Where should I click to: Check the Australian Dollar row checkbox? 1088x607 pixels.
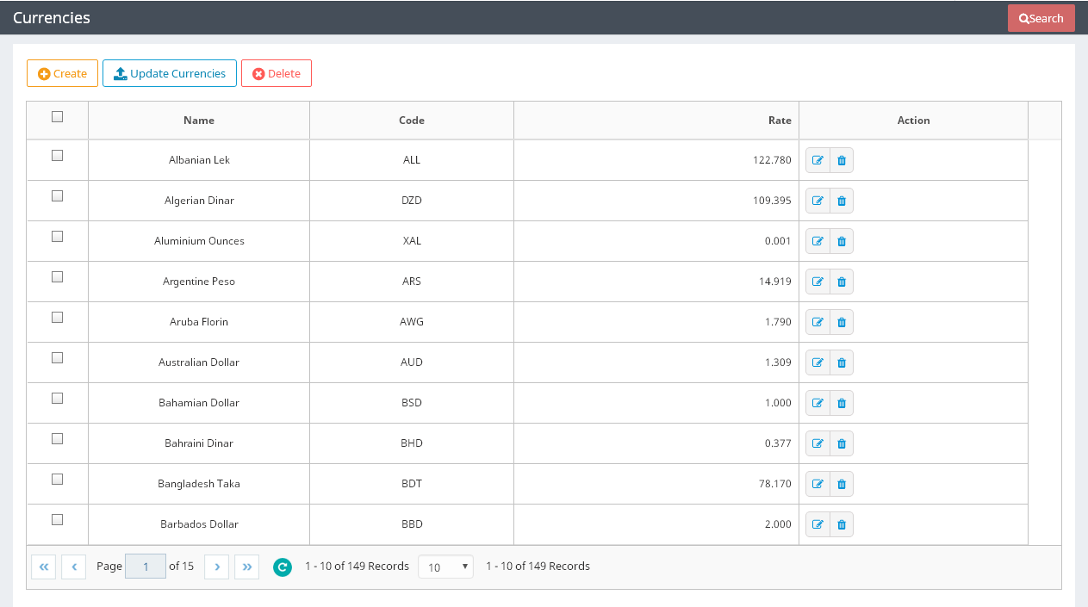pos(57,357)
